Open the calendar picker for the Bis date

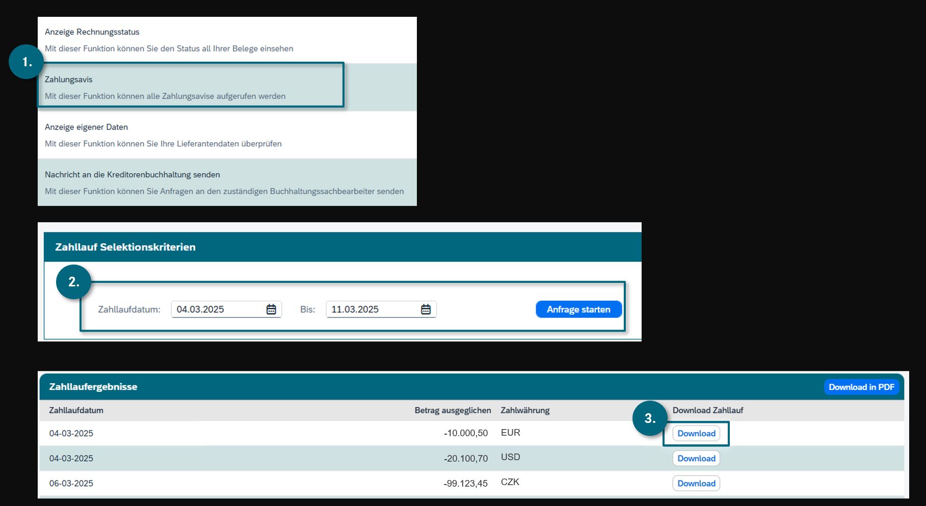(x=426, y=309)
